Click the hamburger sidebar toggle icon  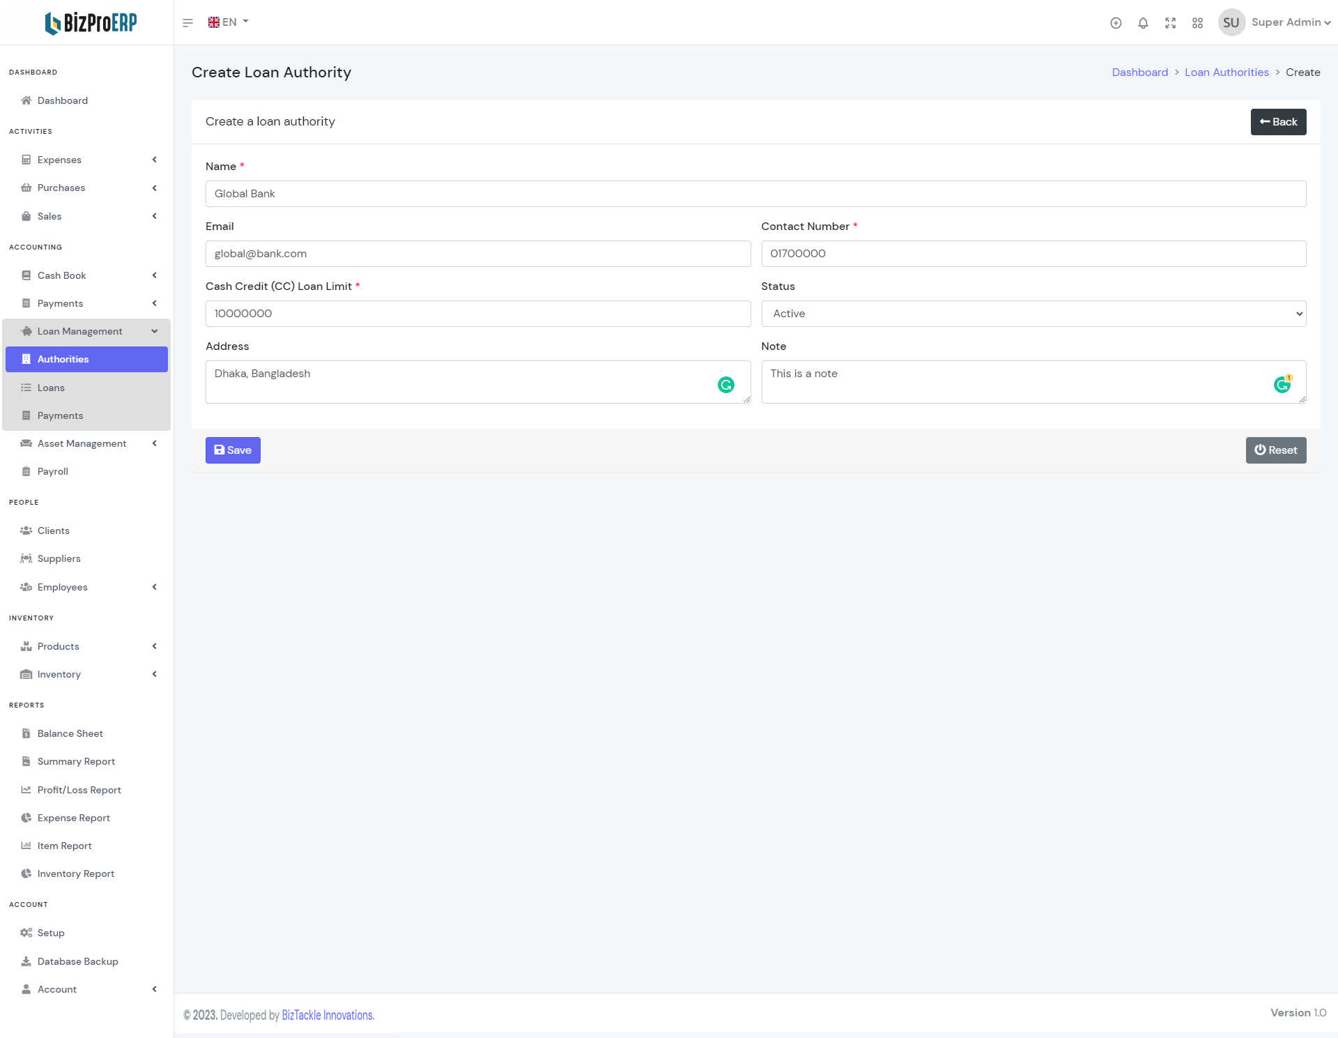point(187,23)
